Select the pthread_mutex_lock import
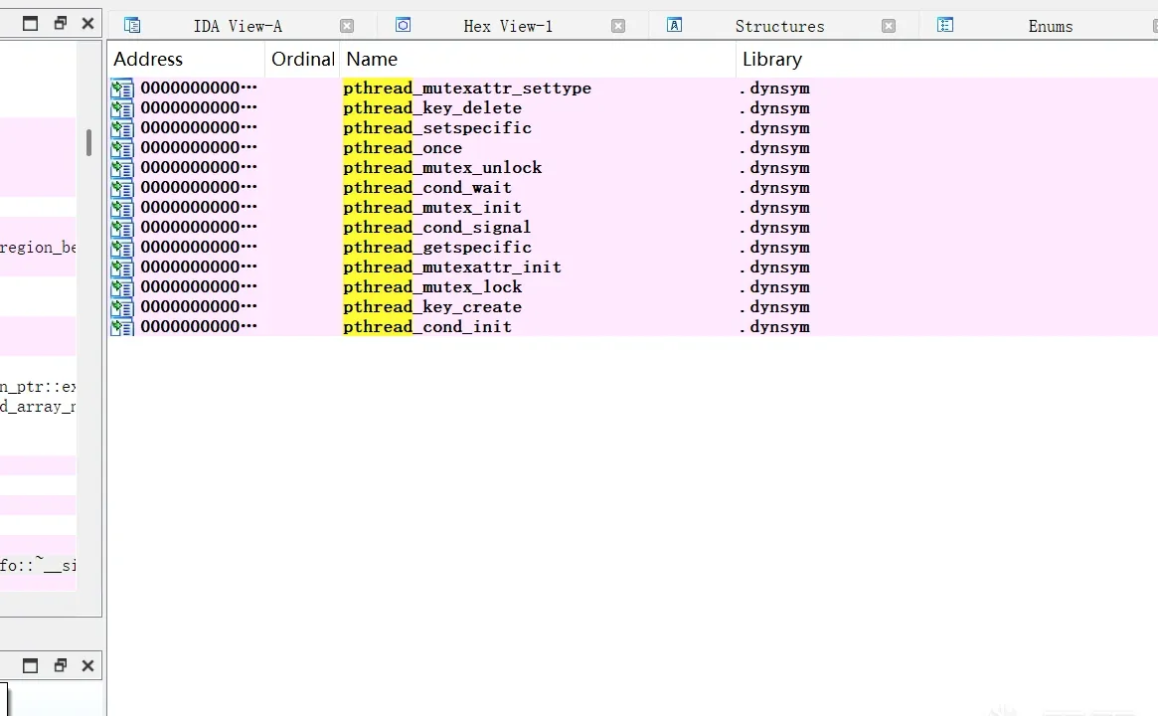This screenshot has width=1158, height=716. coord(633,287)
